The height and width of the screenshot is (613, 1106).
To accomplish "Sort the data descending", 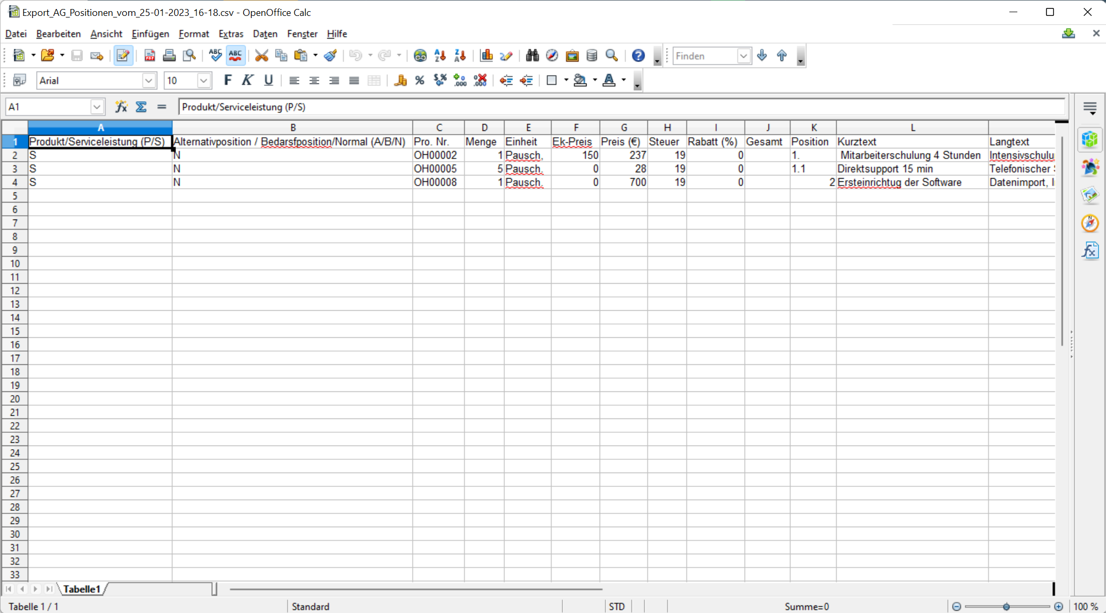I will point(460,56).
